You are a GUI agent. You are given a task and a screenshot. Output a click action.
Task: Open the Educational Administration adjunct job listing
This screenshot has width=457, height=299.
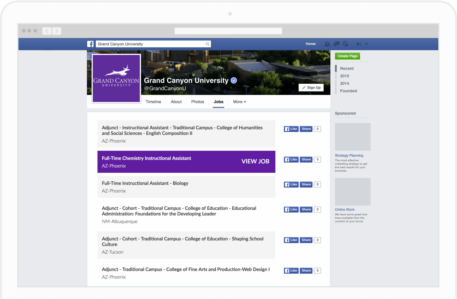point(186,214)
